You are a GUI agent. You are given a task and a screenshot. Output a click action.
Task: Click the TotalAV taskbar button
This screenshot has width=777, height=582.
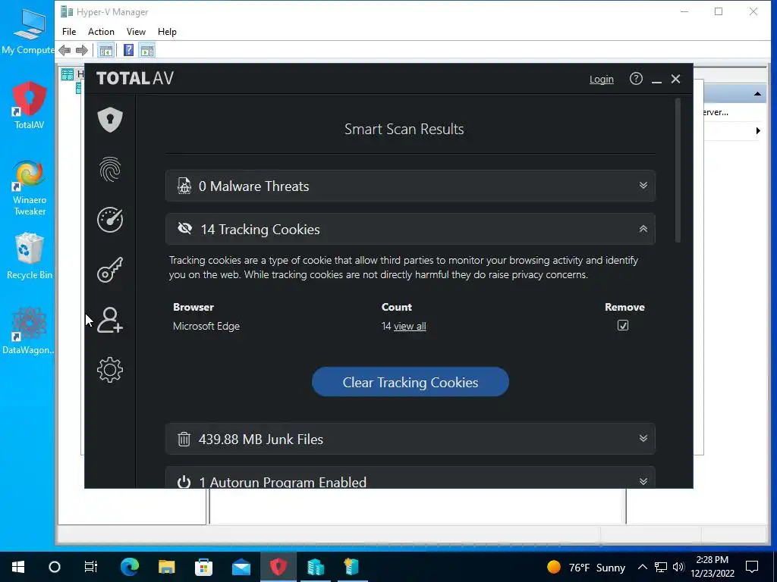coord(278,567)
